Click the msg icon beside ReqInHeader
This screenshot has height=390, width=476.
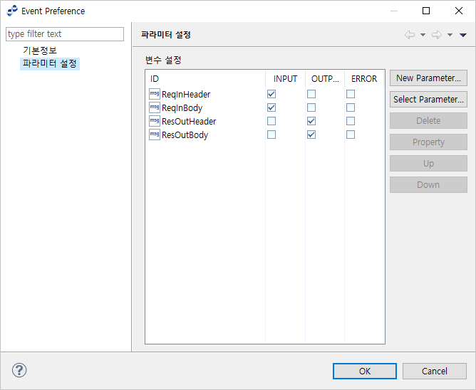point(155,94)
